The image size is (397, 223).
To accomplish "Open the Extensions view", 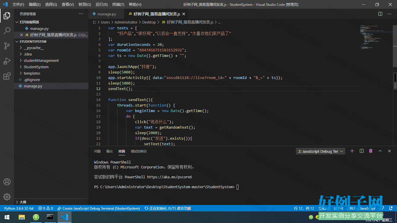I will 7,76.
